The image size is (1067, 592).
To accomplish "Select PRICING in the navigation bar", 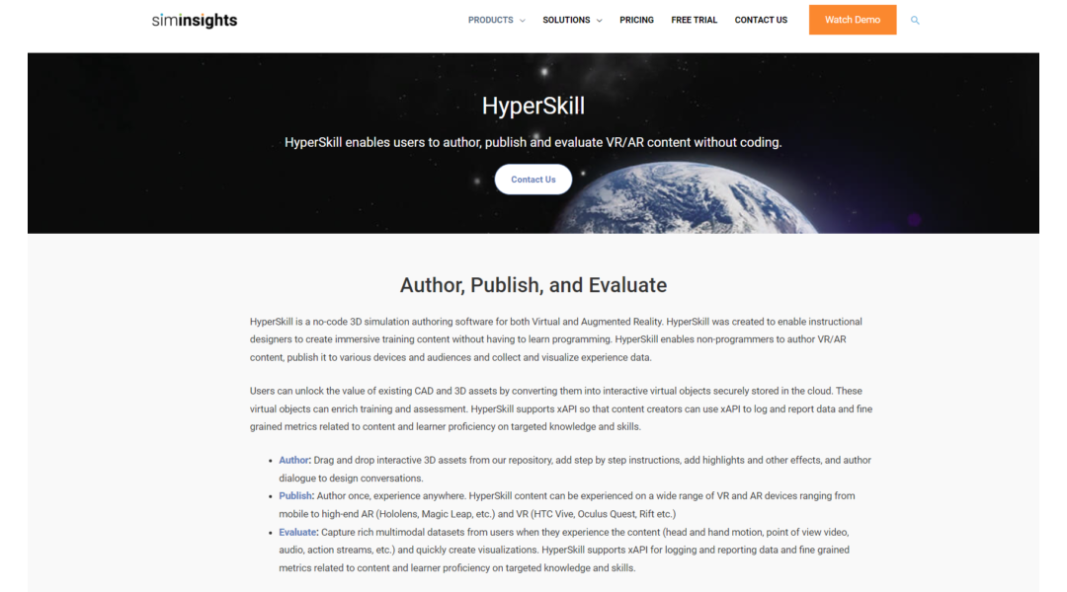I will click(x=636, y=20).
